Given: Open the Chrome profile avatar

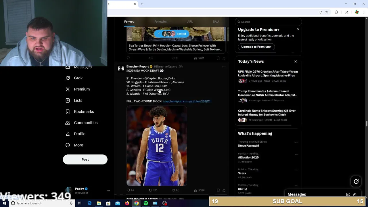Looking at the screenshot, I should (357, 12).
